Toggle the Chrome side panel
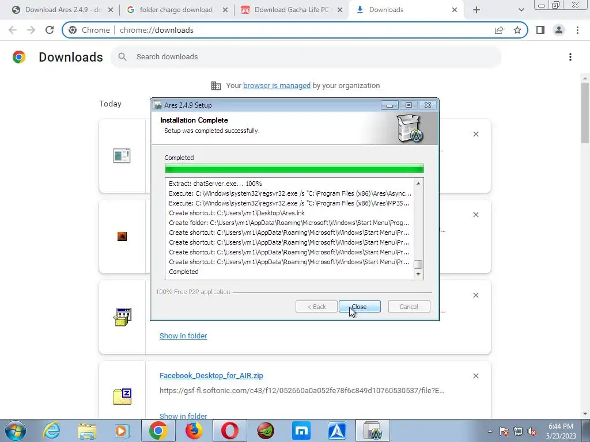 [x=540, y=30]
